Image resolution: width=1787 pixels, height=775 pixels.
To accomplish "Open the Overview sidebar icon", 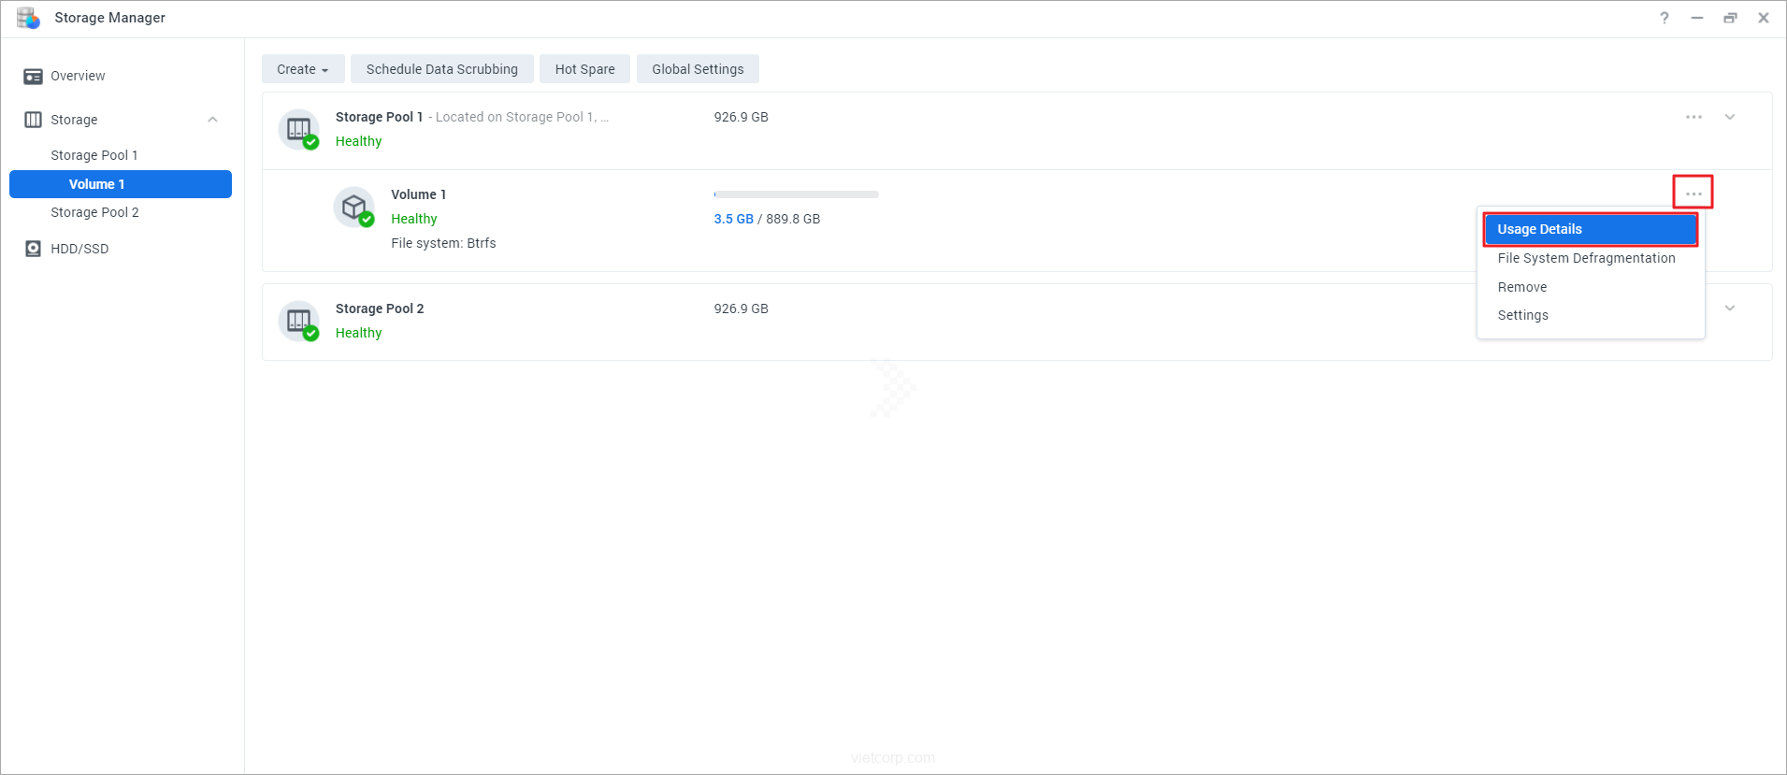I will tap(33, 77).
